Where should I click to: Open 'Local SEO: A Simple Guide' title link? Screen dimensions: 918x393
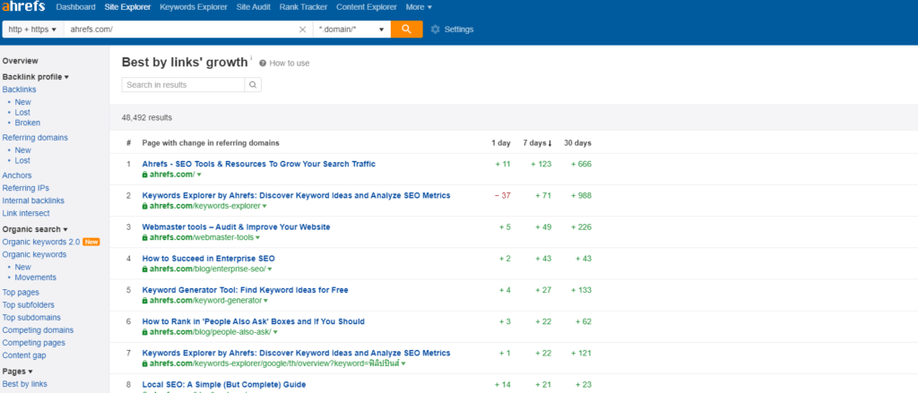(223, 385)
